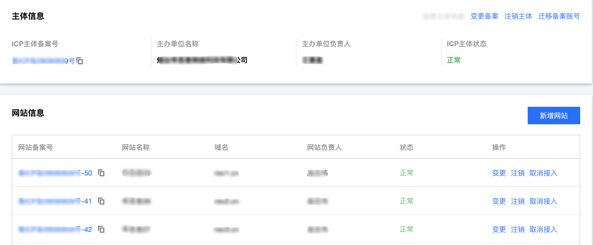Click 变更 for the -50 website row

[499, 173]
